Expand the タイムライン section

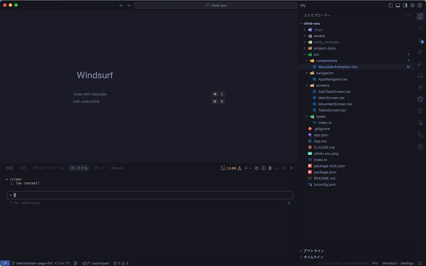point(313,257)
